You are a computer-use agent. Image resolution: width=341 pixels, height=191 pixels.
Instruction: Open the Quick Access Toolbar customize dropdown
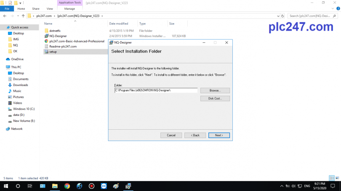(20, 3)
